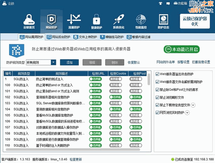The height and width of the screenshot is (163, 215).
Task: Click the 检查更新 link
Action: (x=76, y=159)
